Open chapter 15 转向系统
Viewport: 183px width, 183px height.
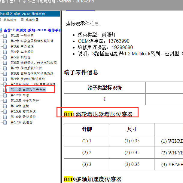23,111
